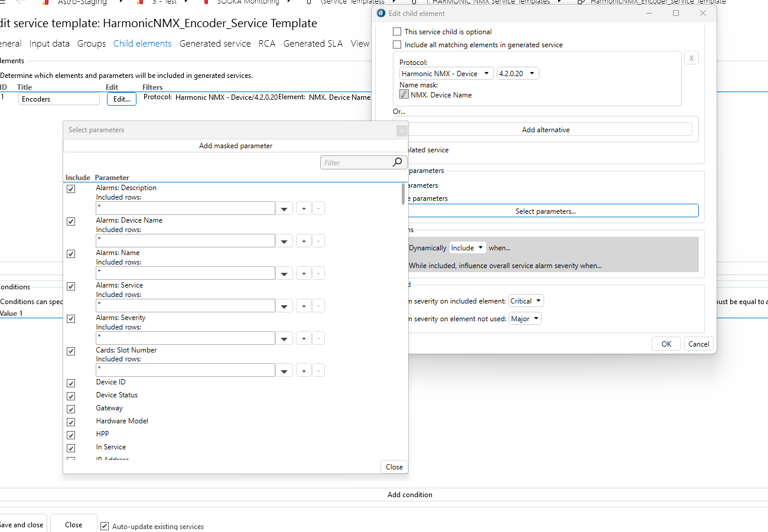Image resolution: width=768 pixels, height=532 pixels.
Task: Expand included rows dropdown for Cards: Slot Number
Action: point(285,370)
